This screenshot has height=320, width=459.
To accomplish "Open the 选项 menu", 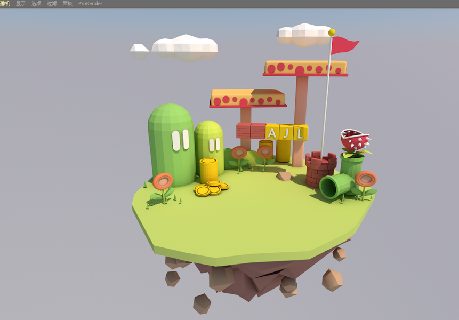I will (36, 4).
